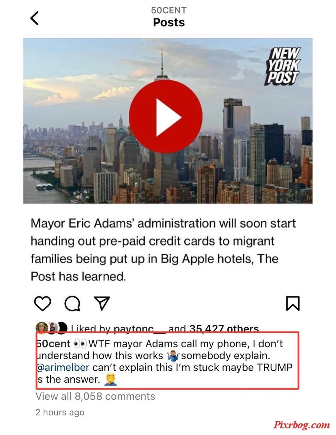Tap the skyline video thumbnail

[x=168, y=121]
